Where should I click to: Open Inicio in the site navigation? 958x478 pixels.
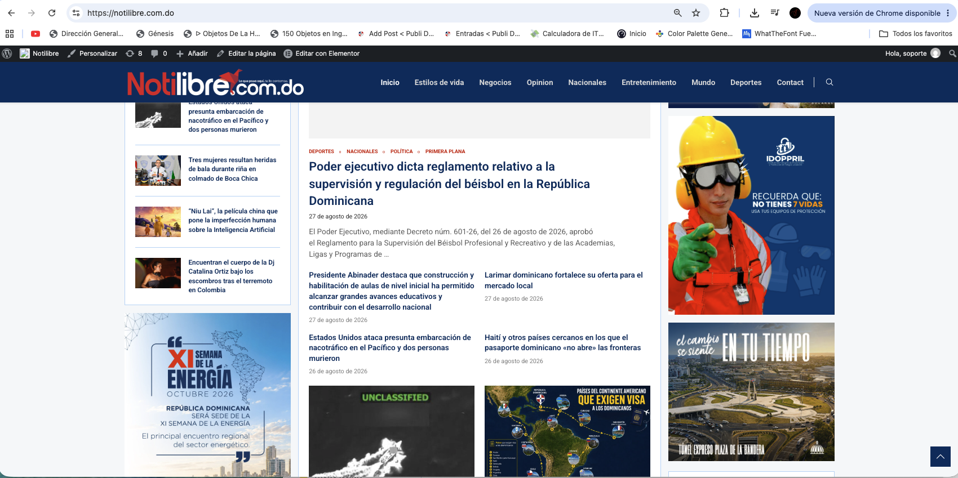(390, 82)
